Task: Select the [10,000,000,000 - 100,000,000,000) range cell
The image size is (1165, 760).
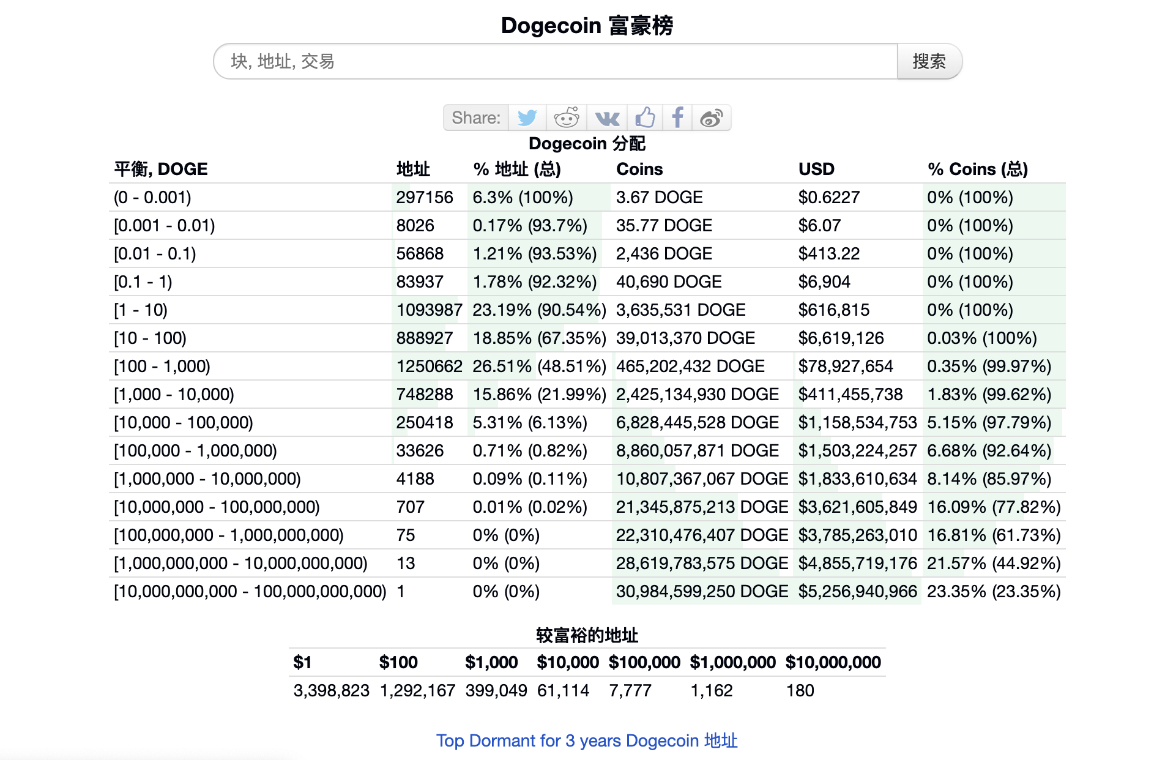Action: [x=250, y=591]
